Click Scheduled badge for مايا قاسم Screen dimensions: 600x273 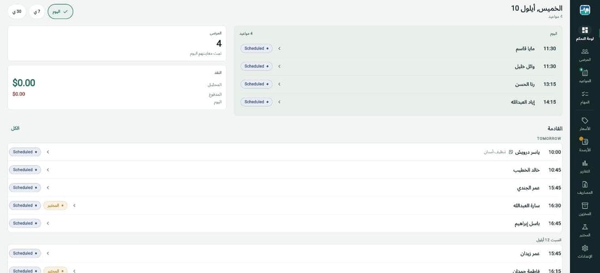pyautogui.click(x=256, y=49)
